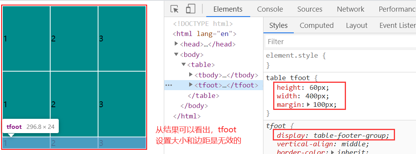
Task: Click first-row table cell containing 2
Action: tap(74, 39)
